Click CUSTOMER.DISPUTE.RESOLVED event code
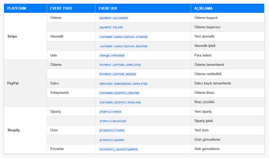The width and height of the screenshot is (269, 158). click(x=120, y=102)
